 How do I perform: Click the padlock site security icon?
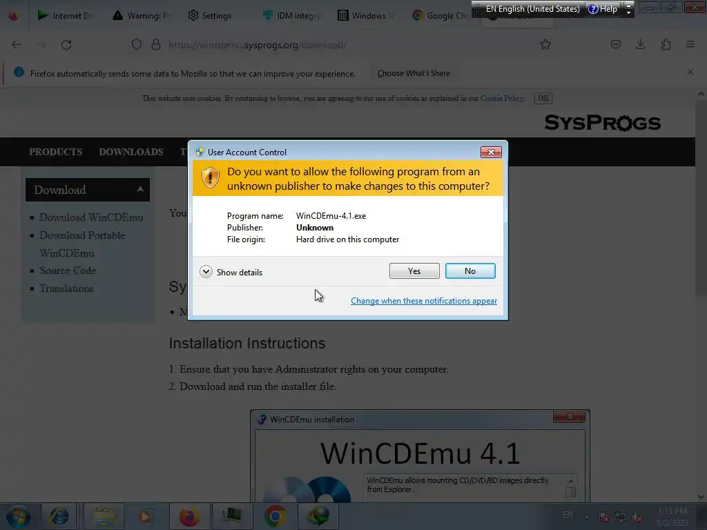click(x=156, y=45)
